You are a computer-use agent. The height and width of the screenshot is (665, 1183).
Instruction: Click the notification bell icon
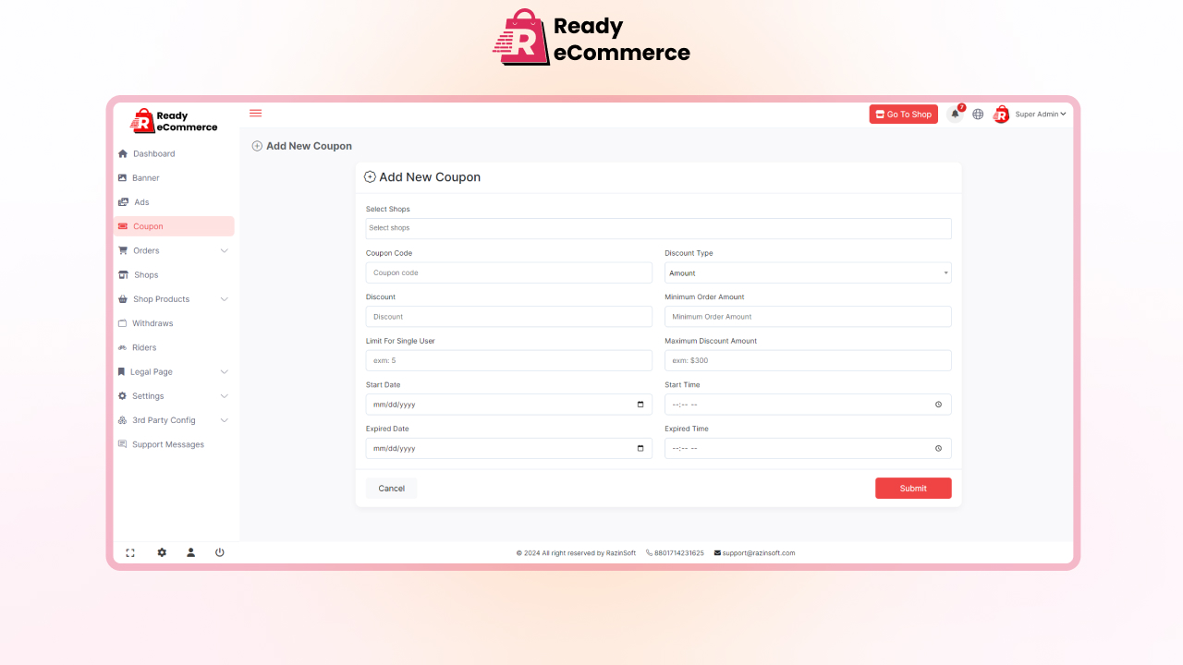click(955, 114)
